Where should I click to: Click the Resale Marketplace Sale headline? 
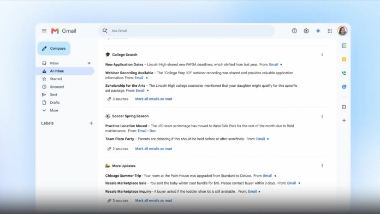coord(126,183)
